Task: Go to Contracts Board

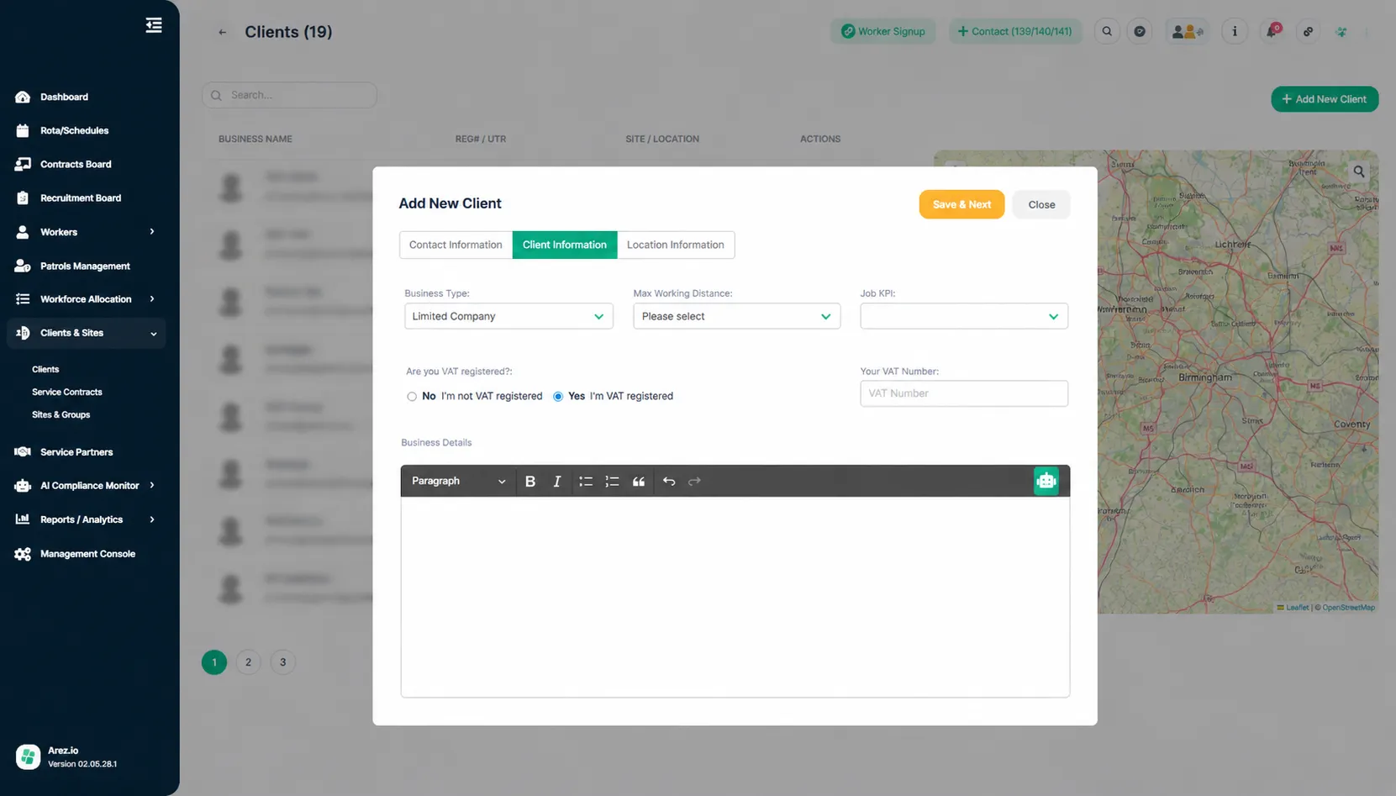Action: (76, 164)
